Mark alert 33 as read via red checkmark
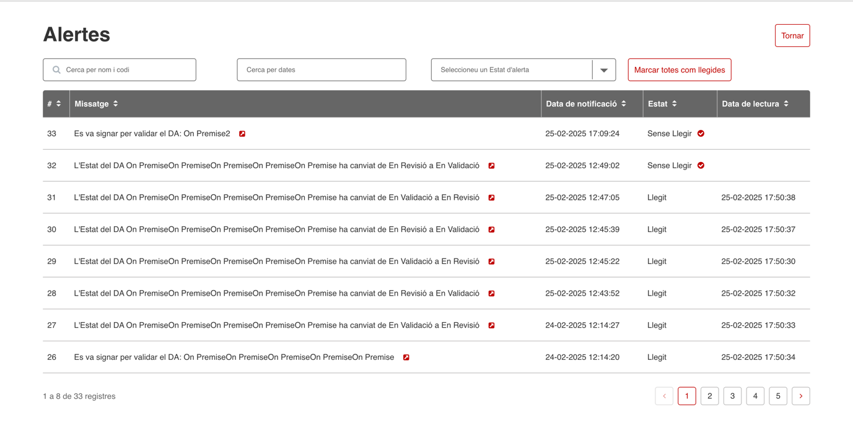The width and height of the screenshot is (853, 423). (700, 133)
